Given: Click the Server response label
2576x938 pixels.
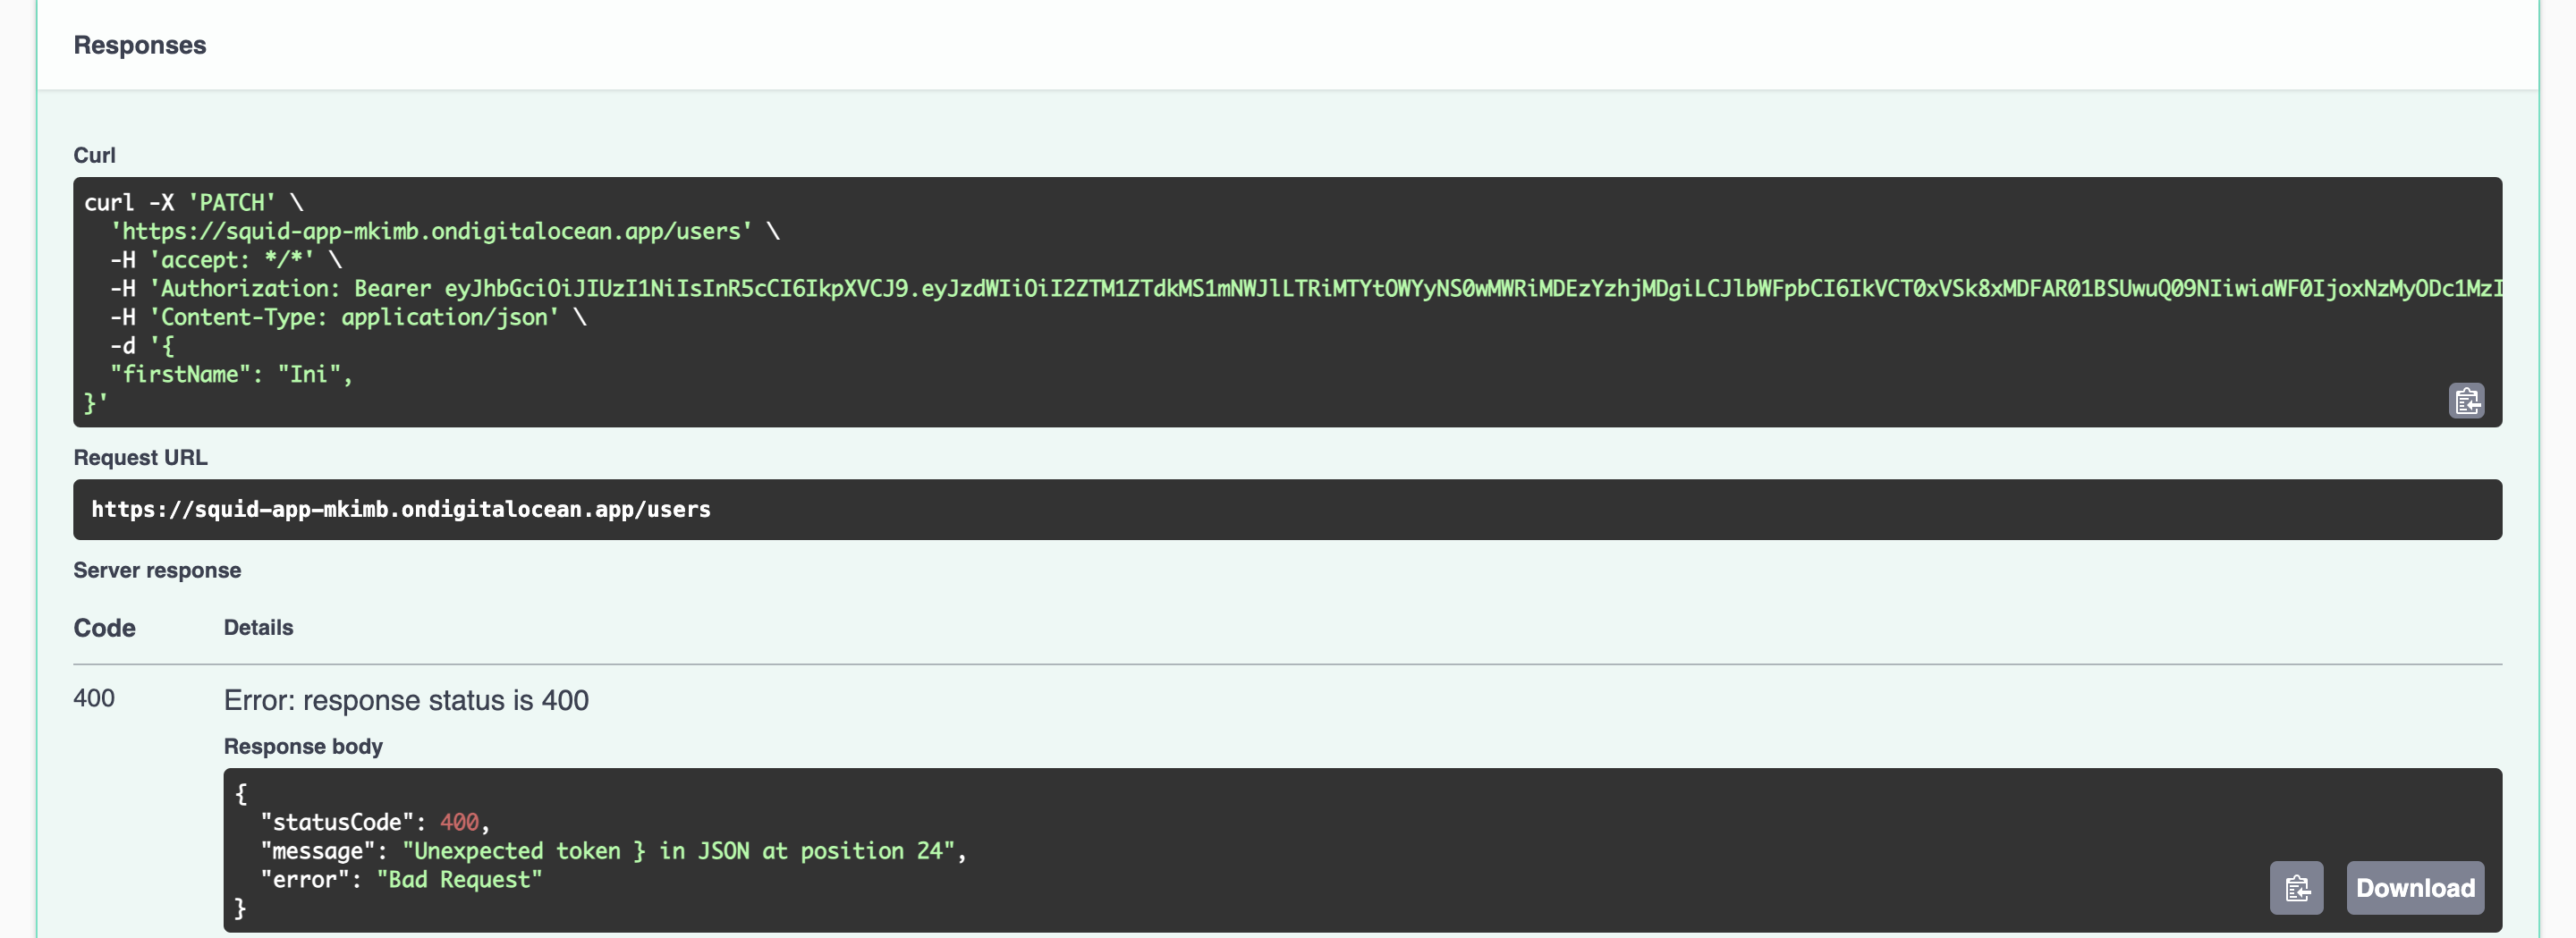Looking at the screenshot, I should tap(157, 570).
